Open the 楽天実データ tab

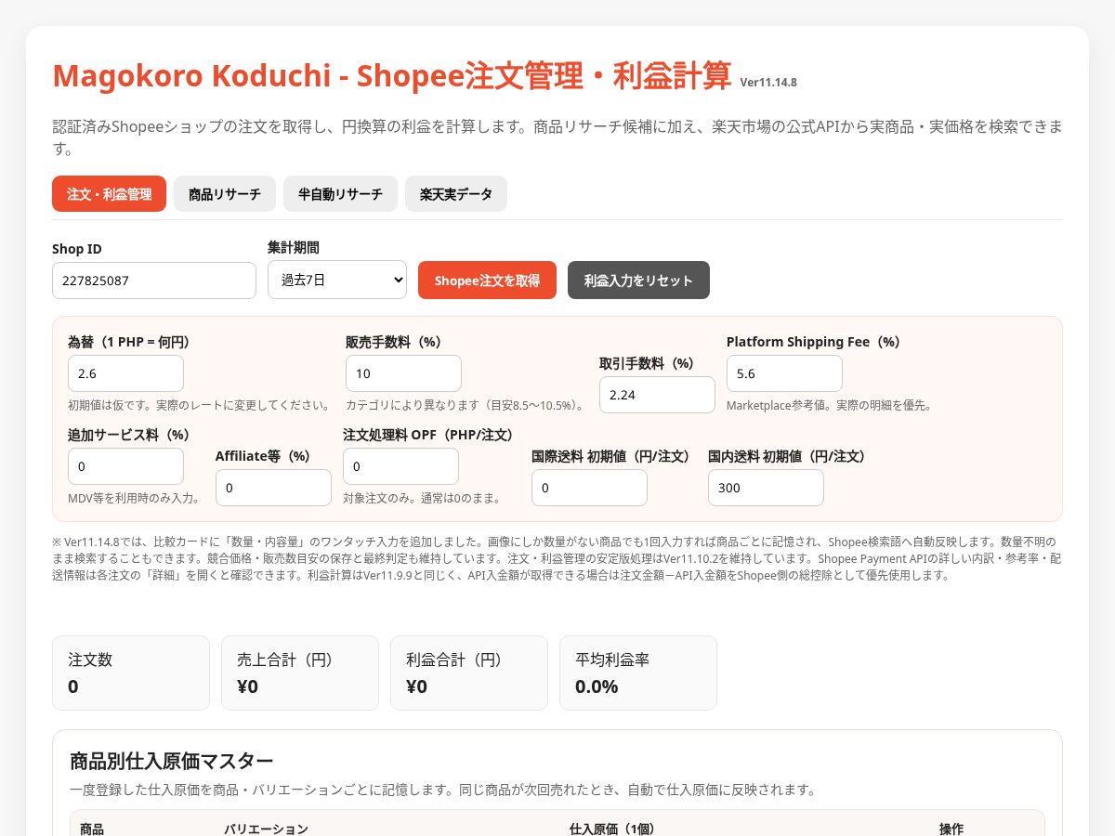click(x=456, y=194)
